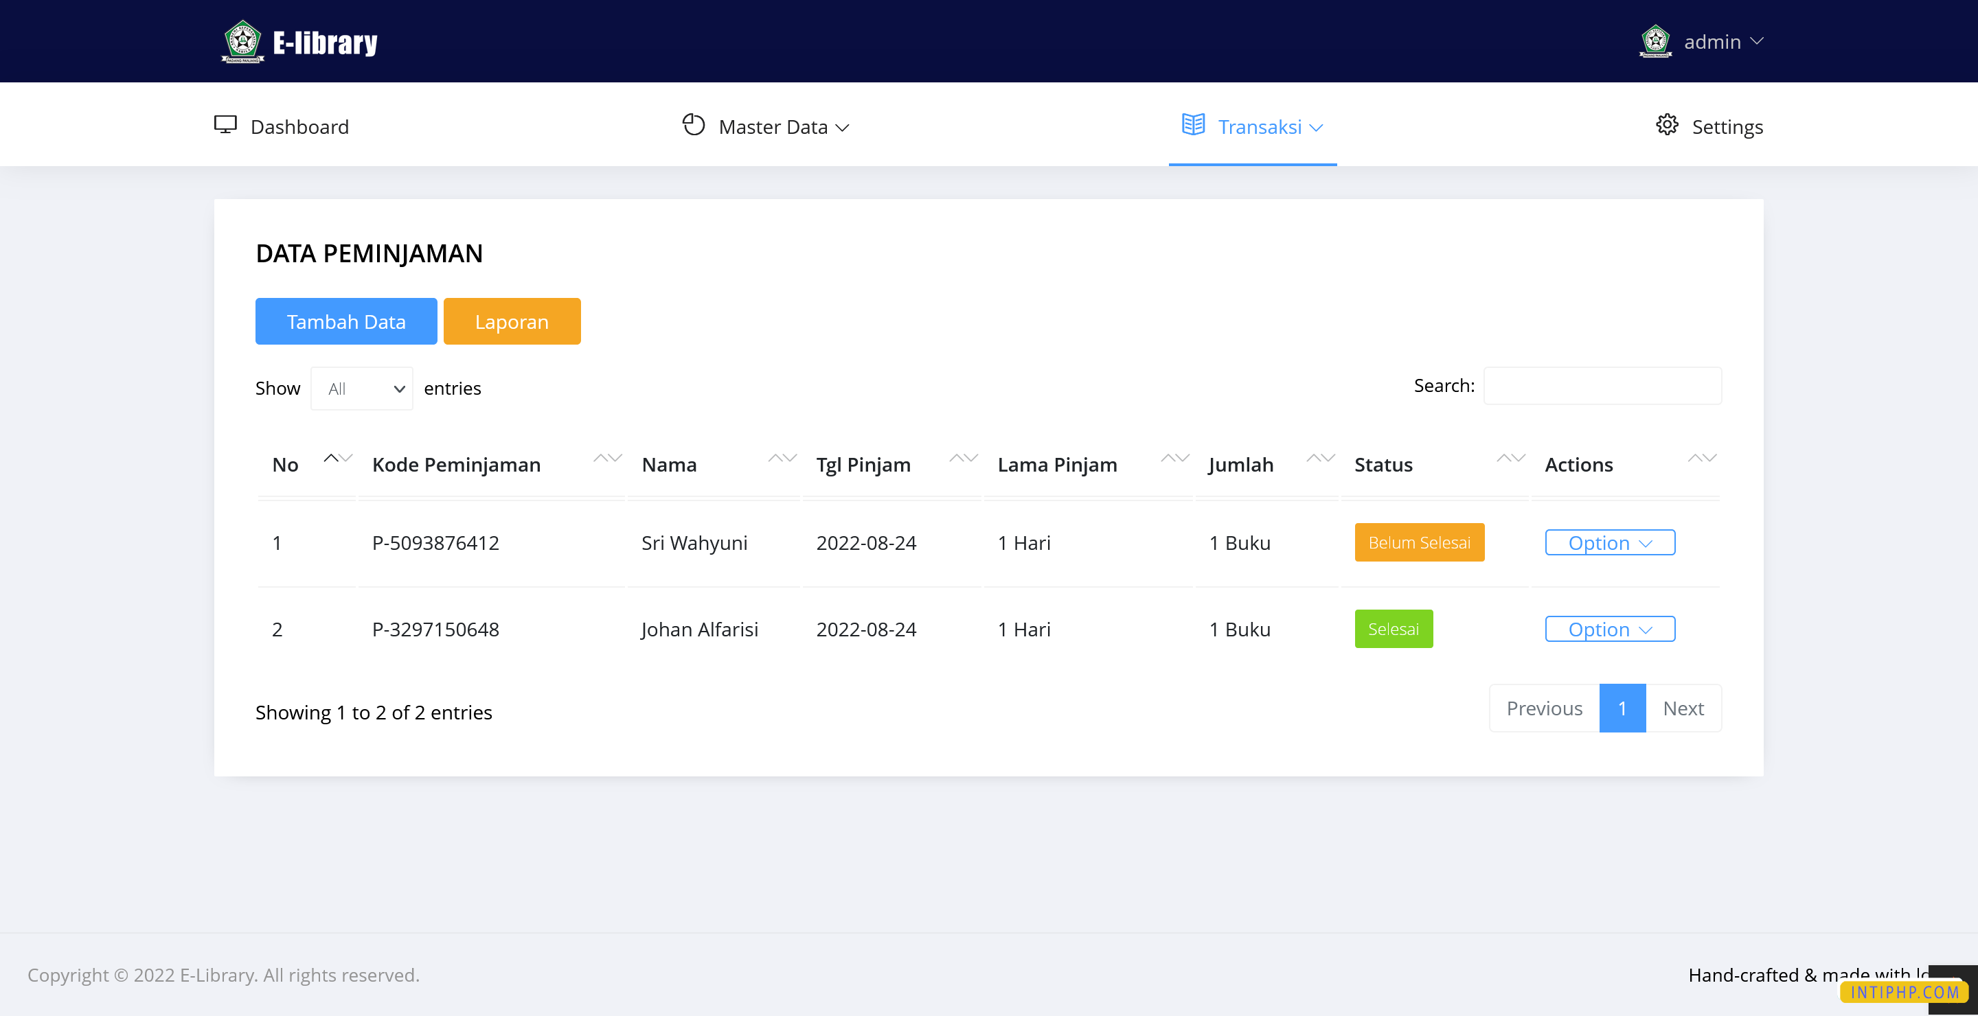The height and width of the screenshot is (1016, 1978).
Task: Click the Master Data pie chart icon
Action: [694, 124]
